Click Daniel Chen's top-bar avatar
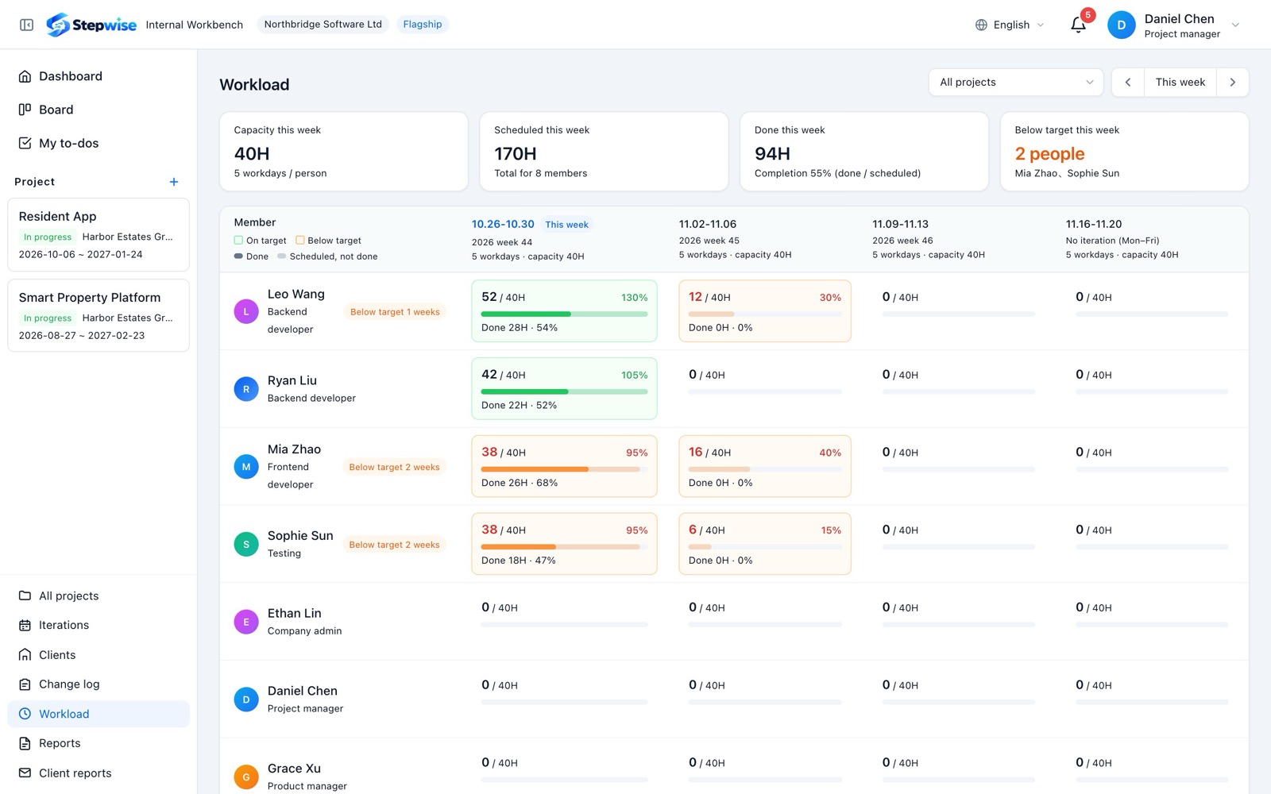This screenshot has height=794, width=1271. pos(1121,25)
